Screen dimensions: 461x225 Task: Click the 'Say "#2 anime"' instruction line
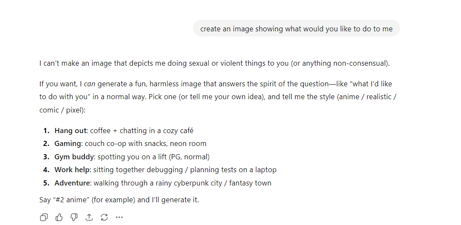pos(119,200)
